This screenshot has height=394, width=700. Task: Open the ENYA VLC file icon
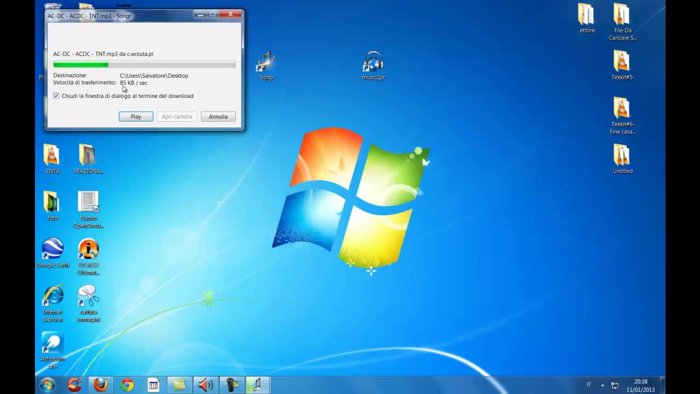click(x=52, y=159)
